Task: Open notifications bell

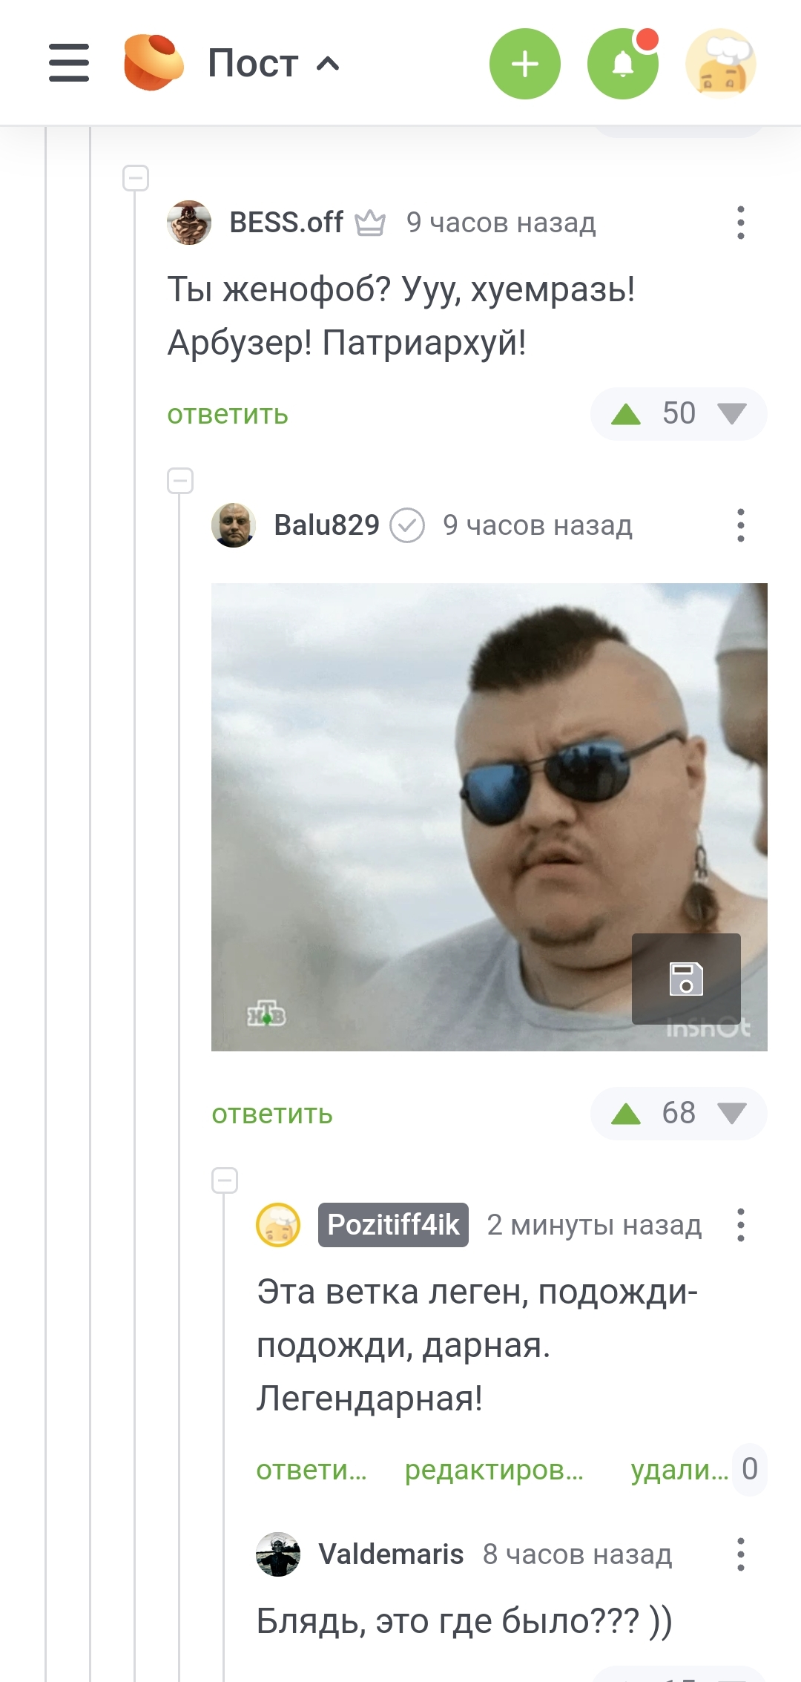Action: [x=623, y=64]
